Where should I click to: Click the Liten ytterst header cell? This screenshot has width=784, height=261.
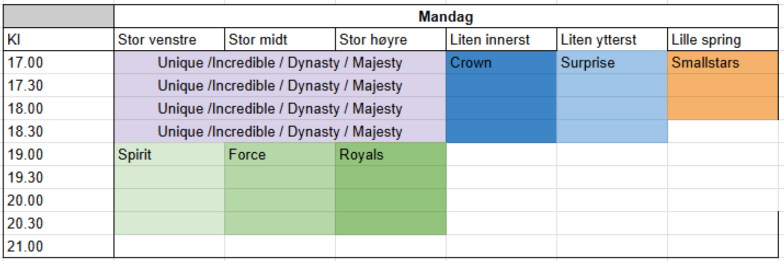pos(612,40)
